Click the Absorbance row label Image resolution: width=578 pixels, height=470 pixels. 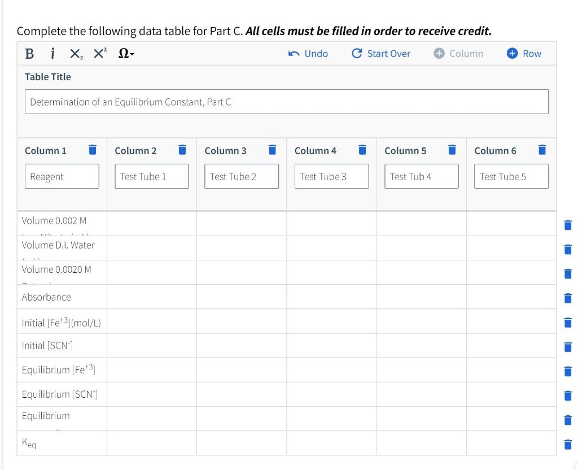point(46,297)
